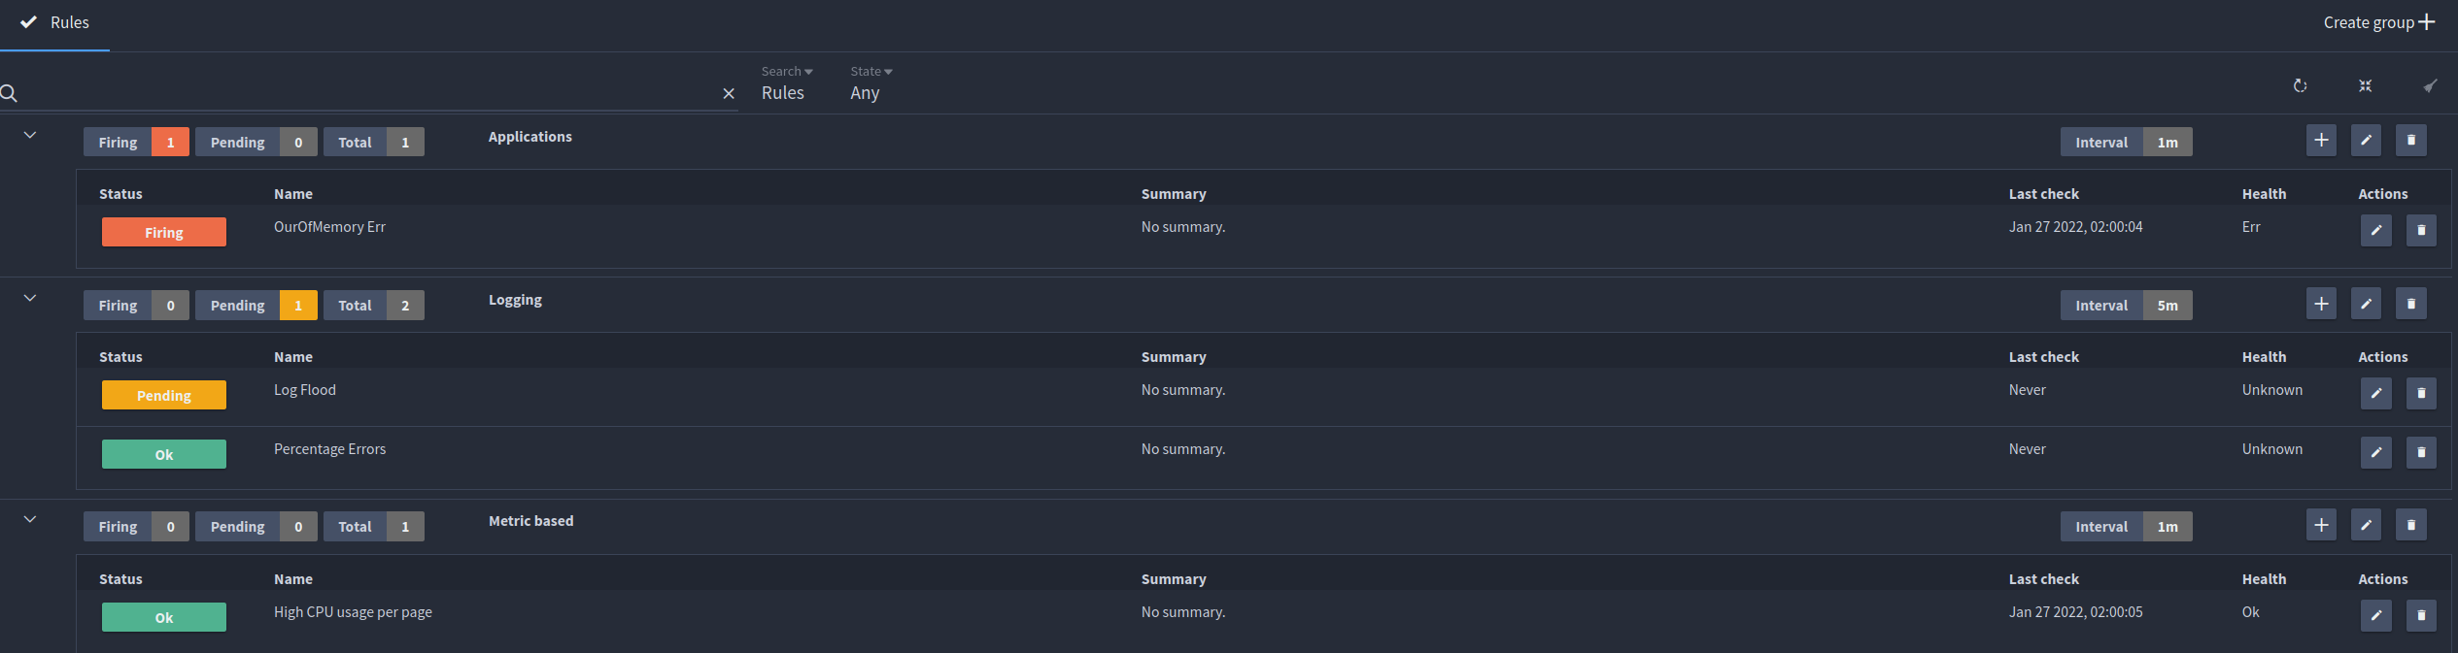Select the Rules tab
This screenshot has height=653, width=2458.
(x=55, y=23)
